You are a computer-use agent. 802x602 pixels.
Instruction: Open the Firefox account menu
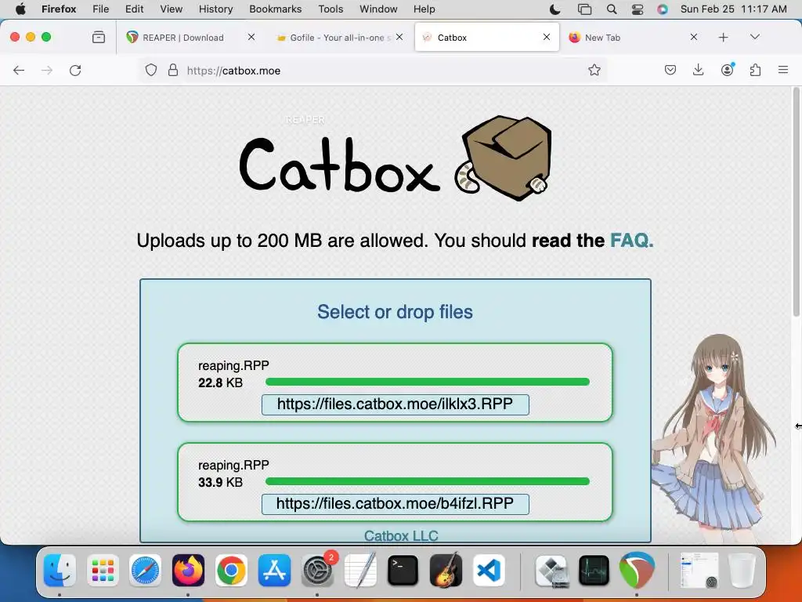point(728,70)
